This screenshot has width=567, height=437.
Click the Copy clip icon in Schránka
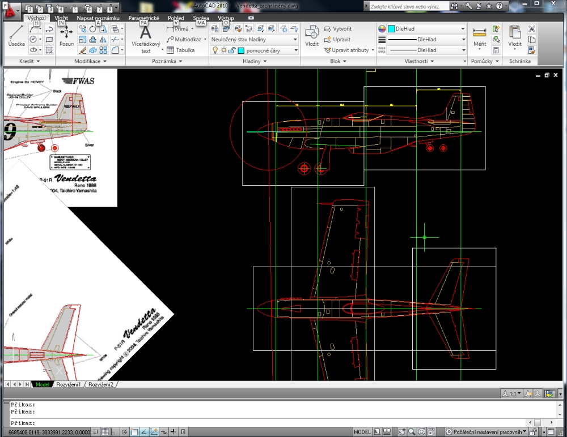532,40
